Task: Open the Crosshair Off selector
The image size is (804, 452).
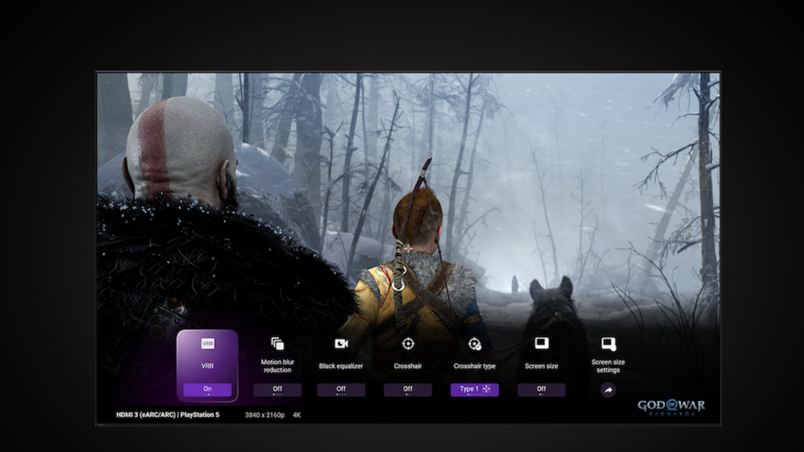Action: click(407, 390)
